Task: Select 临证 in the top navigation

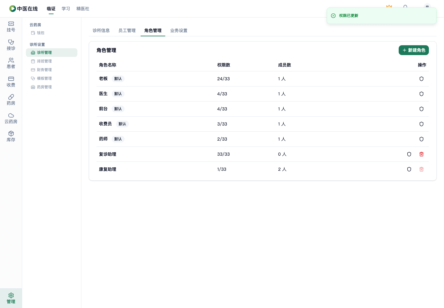Action: point(51,9)
